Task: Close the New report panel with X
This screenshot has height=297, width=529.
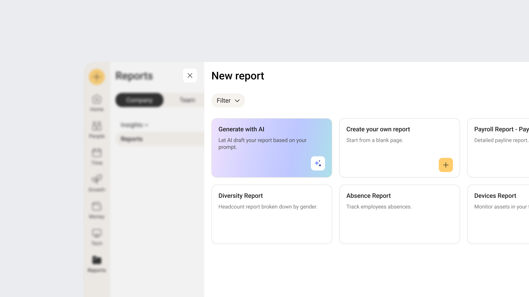Action: [190, 76]
